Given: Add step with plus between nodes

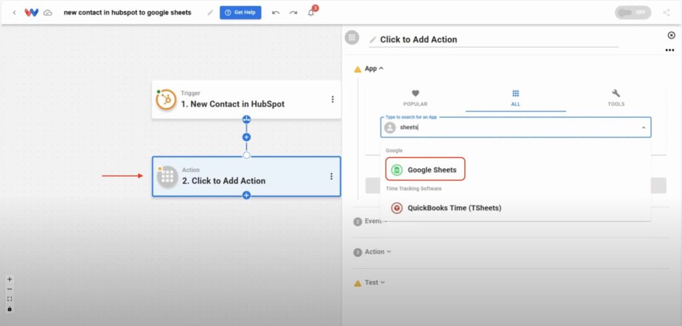Looking at the screenshot, I should (246, 137).
